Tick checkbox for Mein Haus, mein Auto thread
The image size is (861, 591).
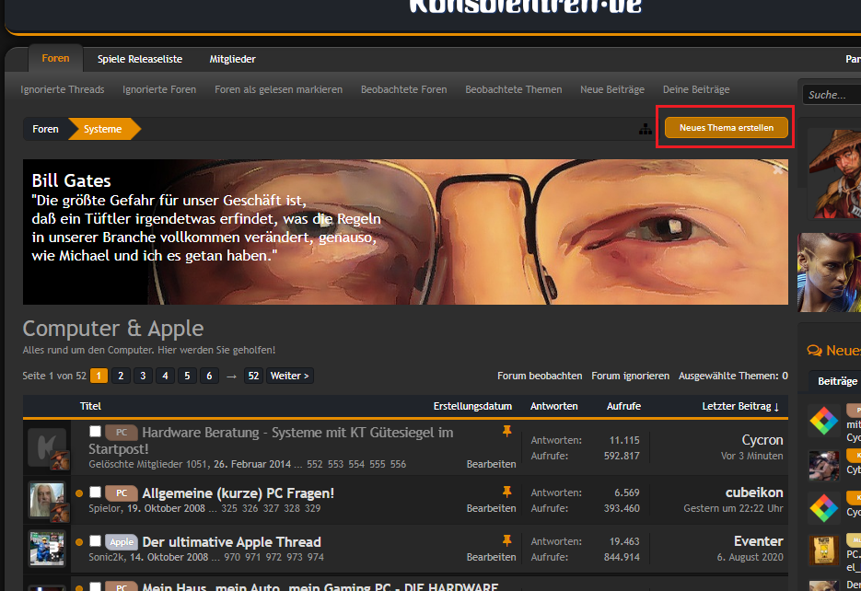pos(95,586)
